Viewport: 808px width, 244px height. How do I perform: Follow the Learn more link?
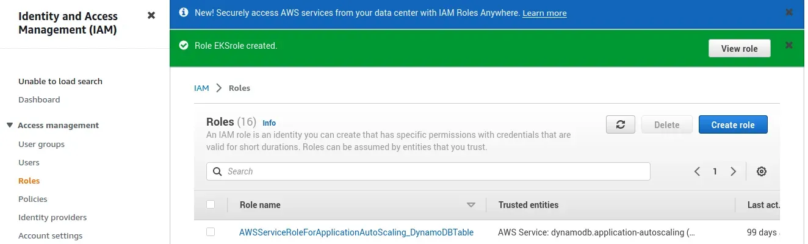[544, 13]
